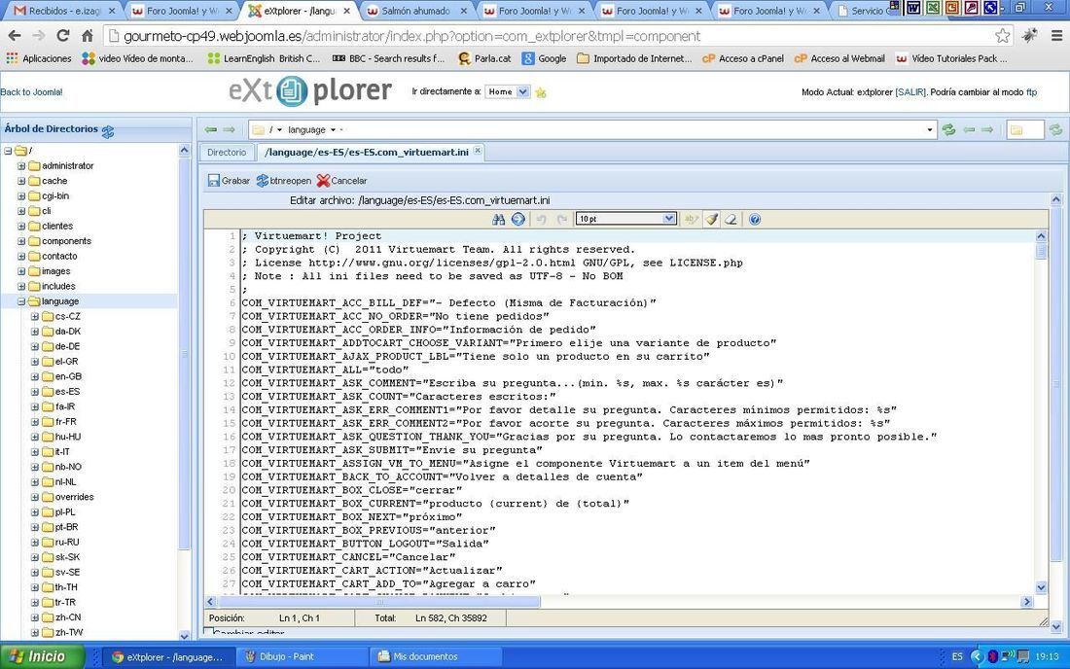Click the Chrome extension bug icon
1070x669 pixels.
[x=1030, y=35]
